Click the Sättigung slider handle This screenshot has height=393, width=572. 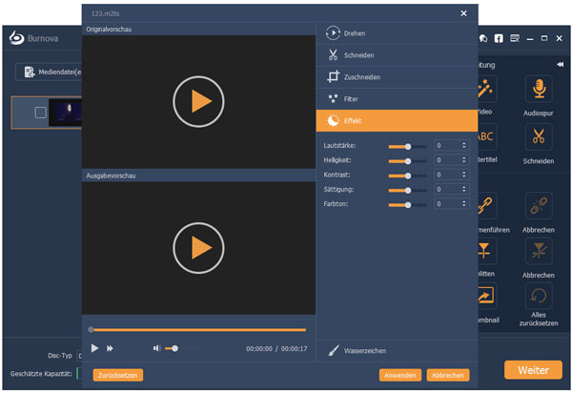pyautogui.click(x=408, y=191)
